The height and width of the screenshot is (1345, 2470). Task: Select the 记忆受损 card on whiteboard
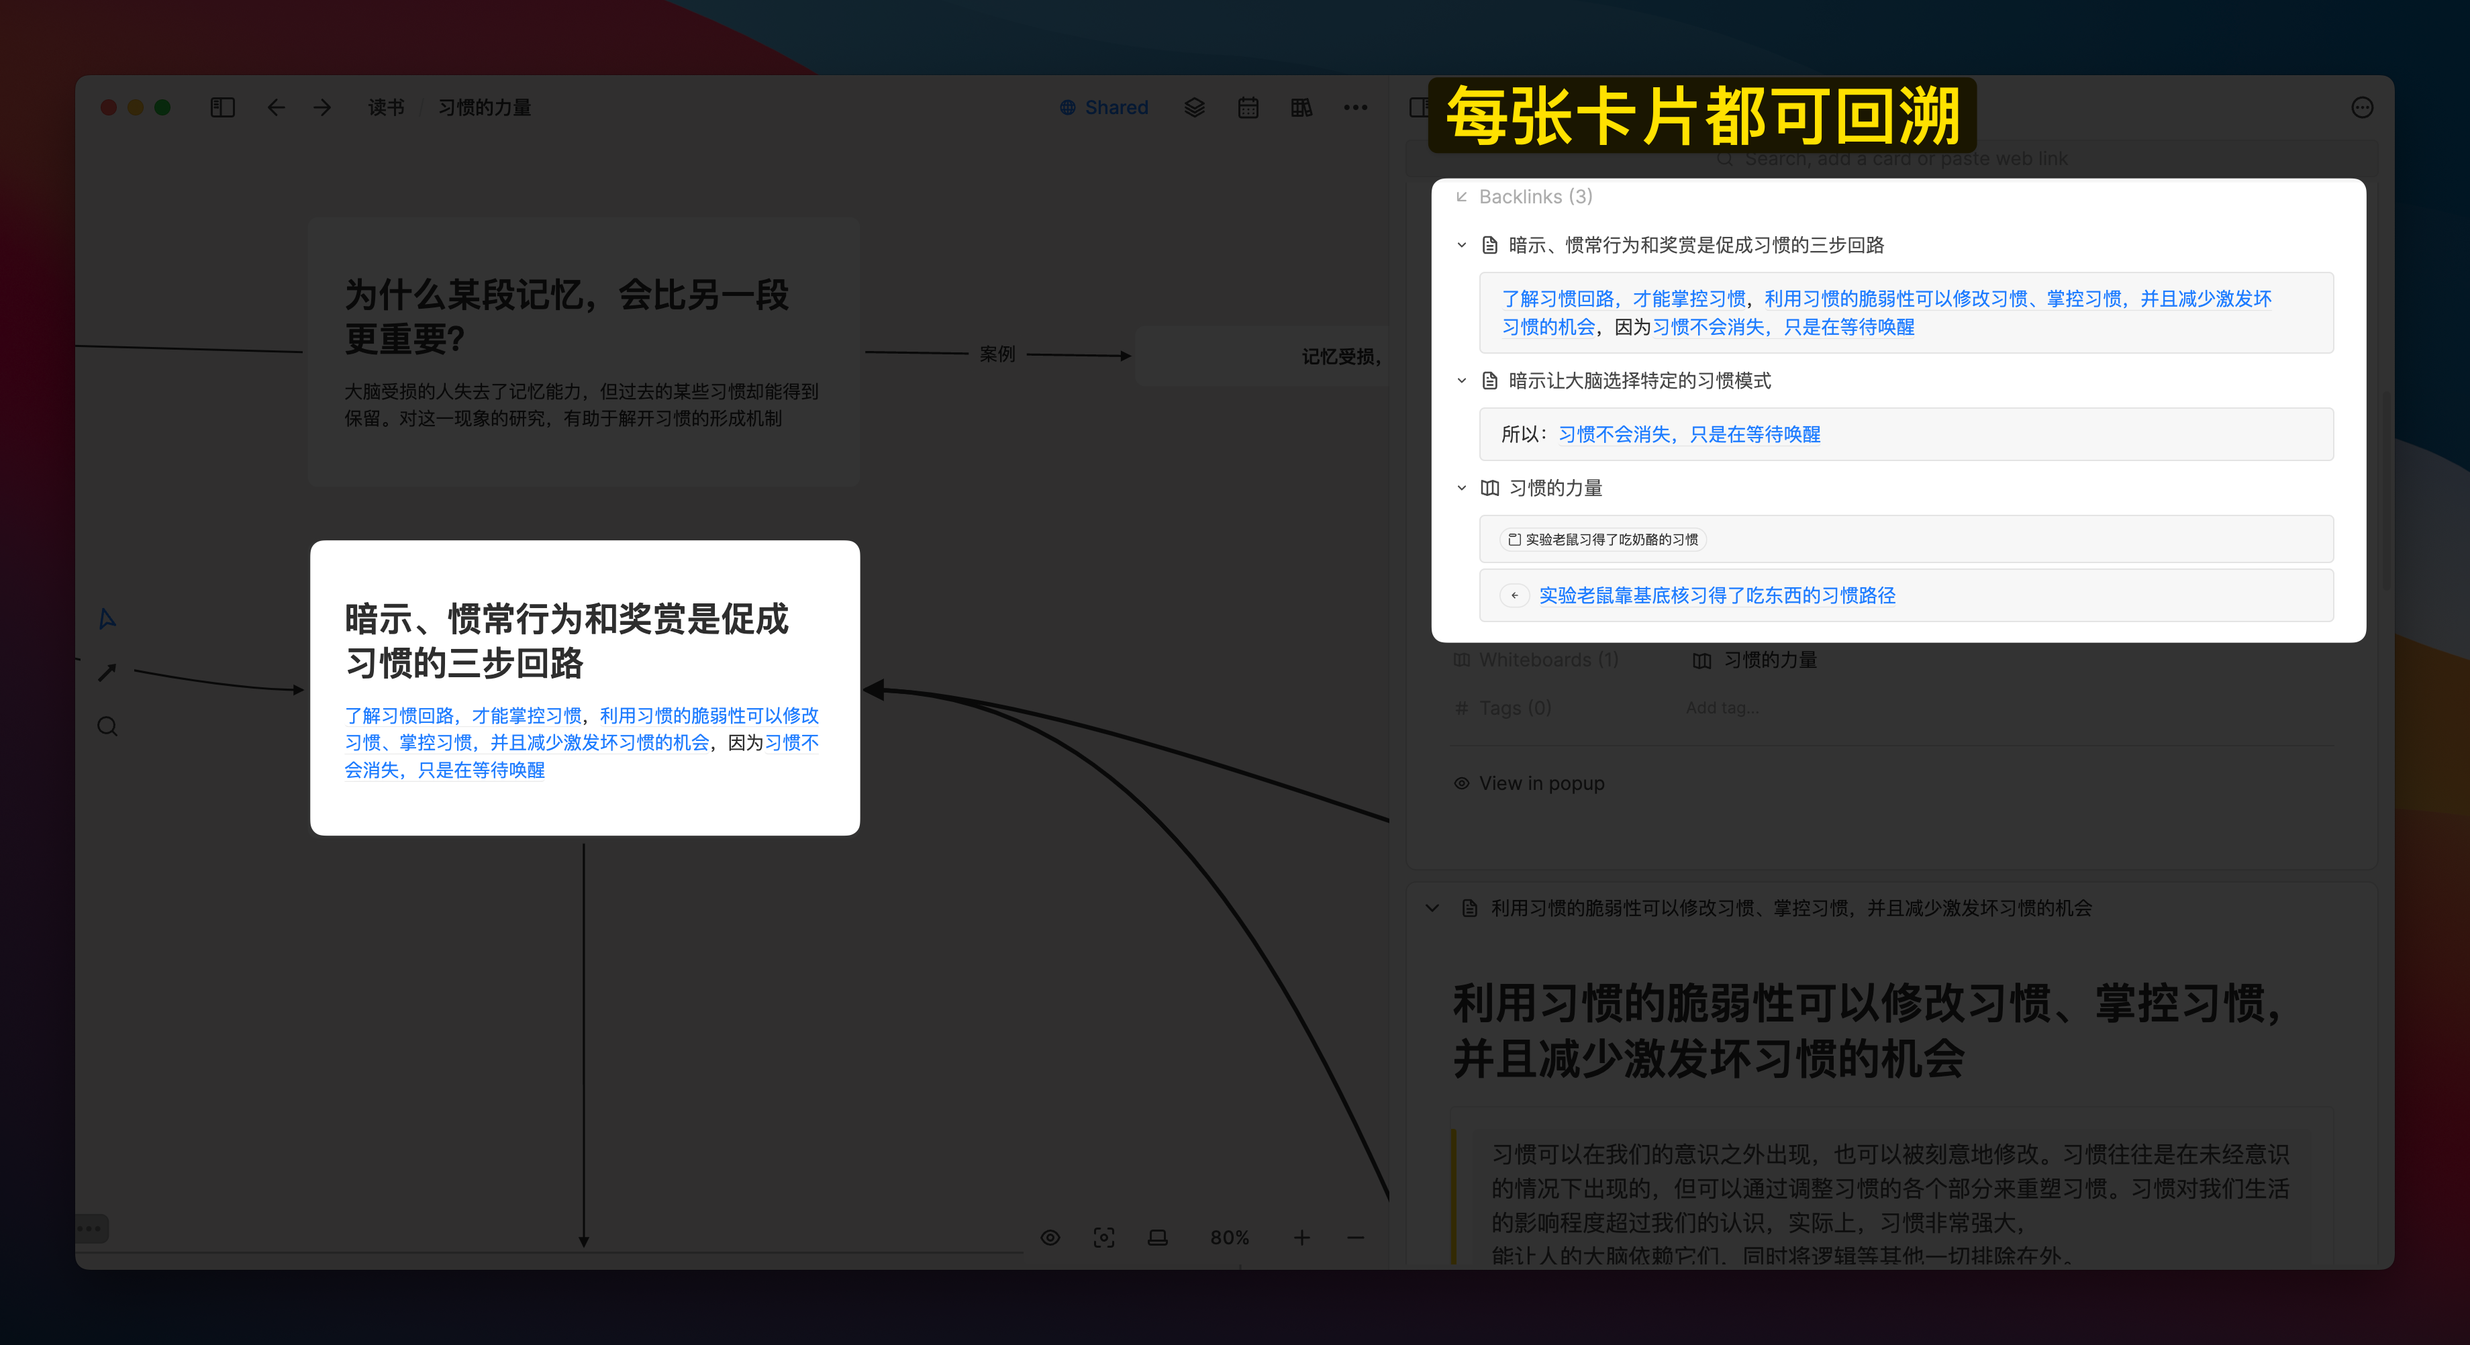tap(1262, 356)
